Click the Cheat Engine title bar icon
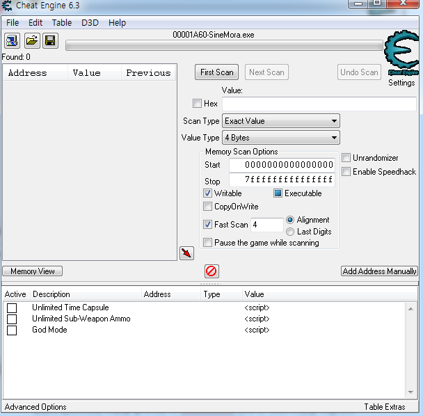This screenshot has height=416, width=423. click(x=6, y=6)
